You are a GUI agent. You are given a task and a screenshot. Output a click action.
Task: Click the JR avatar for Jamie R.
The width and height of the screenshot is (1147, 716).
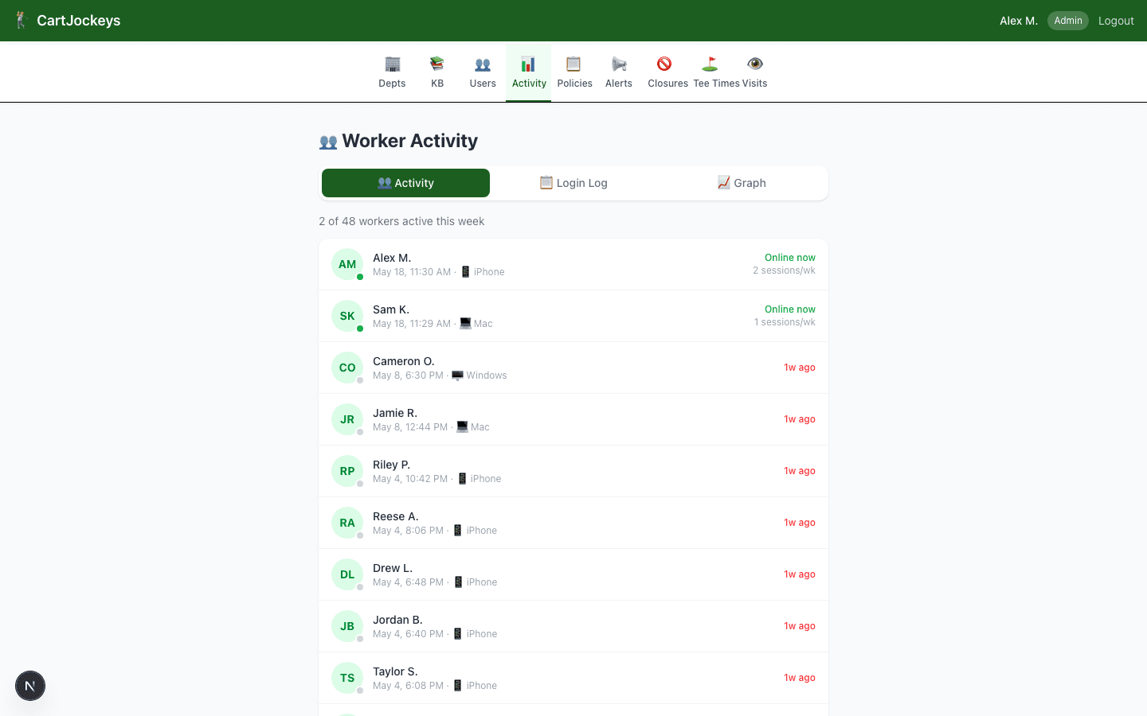click(347, 419)
